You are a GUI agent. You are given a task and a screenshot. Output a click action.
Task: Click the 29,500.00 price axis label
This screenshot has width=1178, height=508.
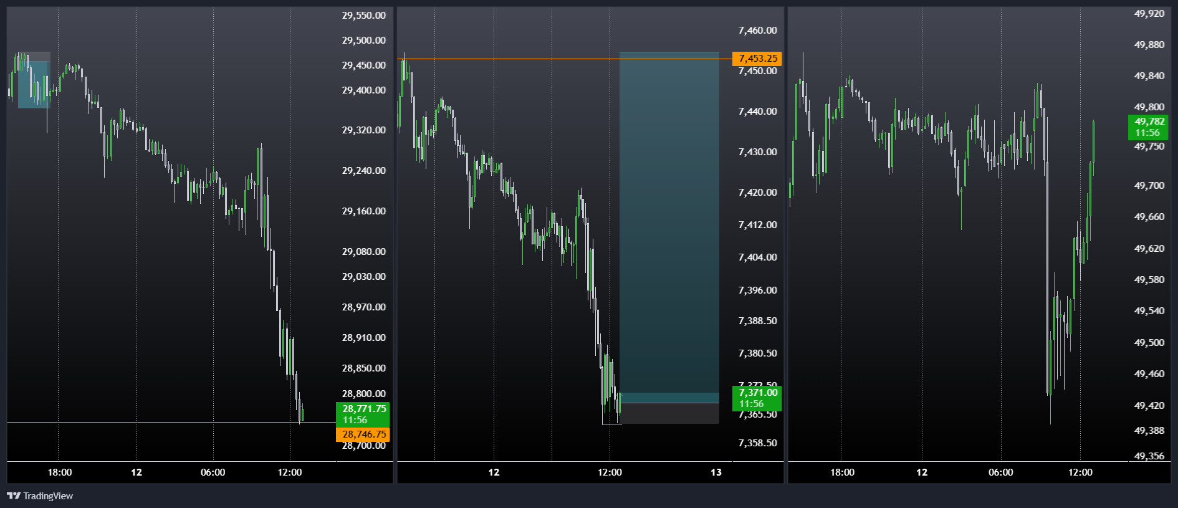pyautogui.click(x=364, y=40)
